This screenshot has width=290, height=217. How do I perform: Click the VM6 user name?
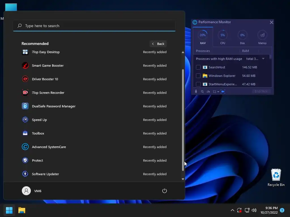click(x=38, y=191)
